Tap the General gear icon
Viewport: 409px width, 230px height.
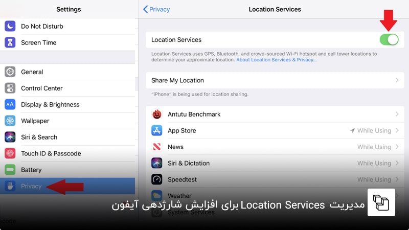point(10,72)
